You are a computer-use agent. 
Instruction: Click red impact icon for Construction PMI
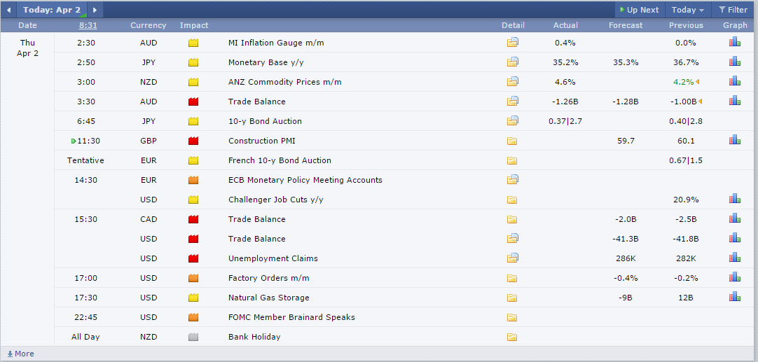pos(193,141)
